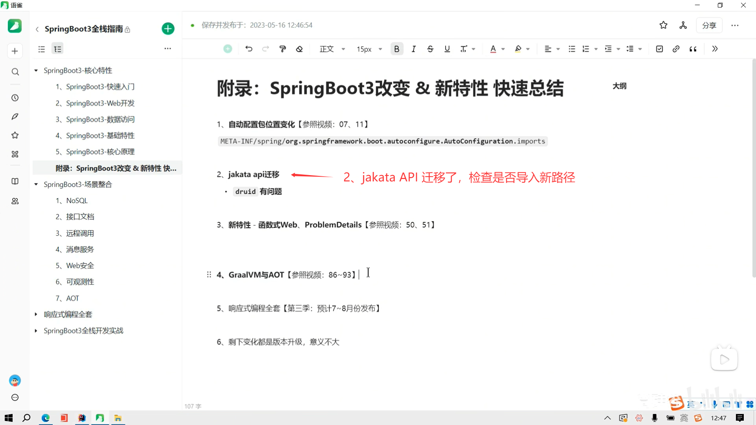Open the Windows Start menu
This screenshot has width=756, height=425.
pyautogui.click(x=8, y=418)
